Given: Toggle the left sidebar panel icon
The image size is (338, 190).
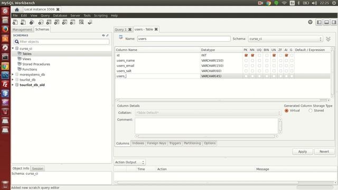Looking at the screenshot, I should [319, 22].
